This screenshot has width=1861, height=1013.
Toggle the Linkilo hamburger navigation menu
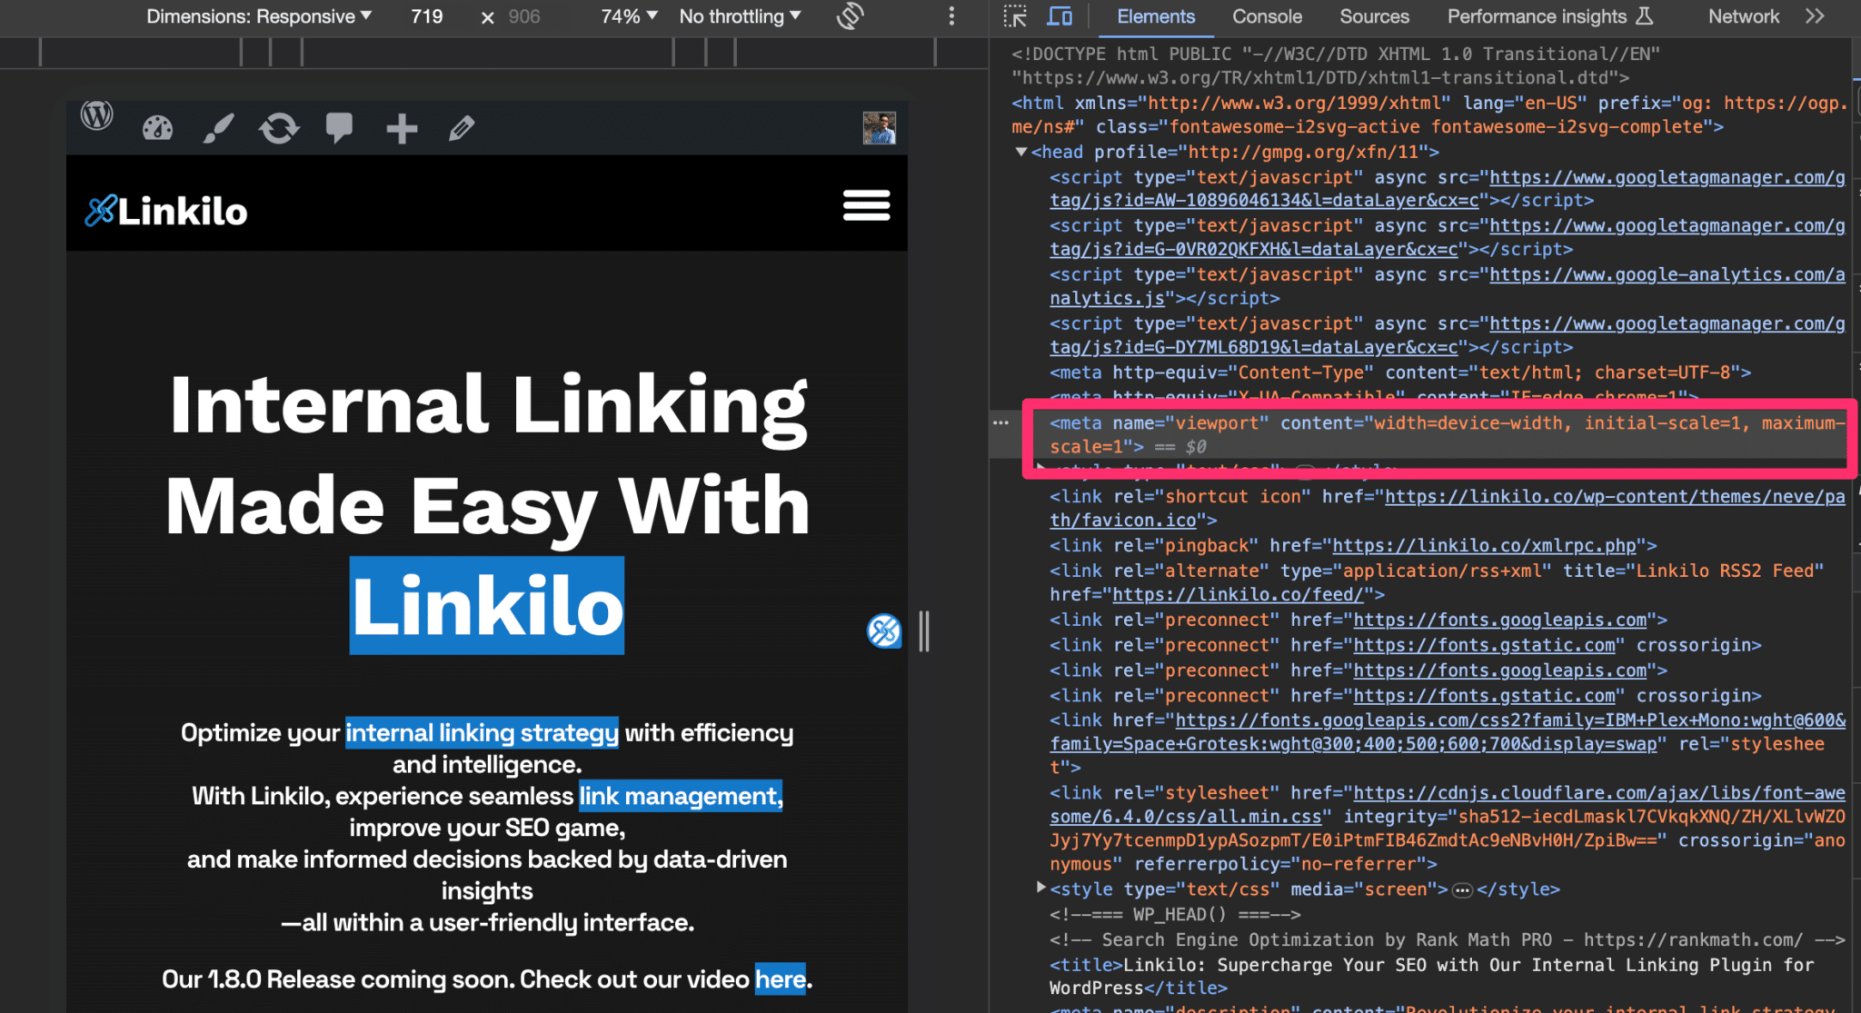[x=866, y=205]
